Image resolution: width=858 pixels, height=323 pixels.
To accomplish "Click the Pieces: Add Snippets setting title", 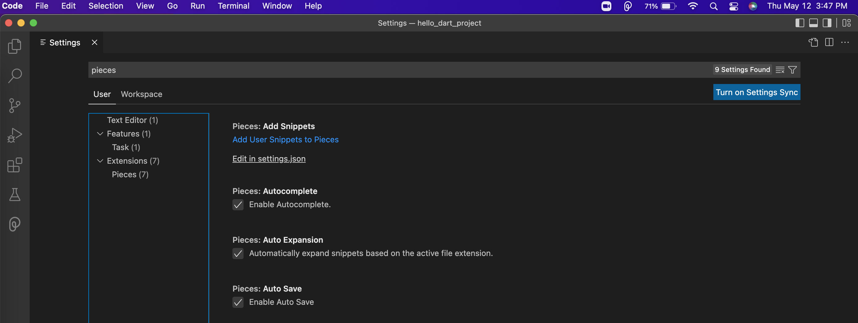I will point(274,126).
